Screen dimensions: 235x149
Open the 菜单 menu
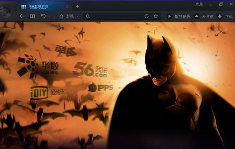pyautogui.click(x=199, y=4)
